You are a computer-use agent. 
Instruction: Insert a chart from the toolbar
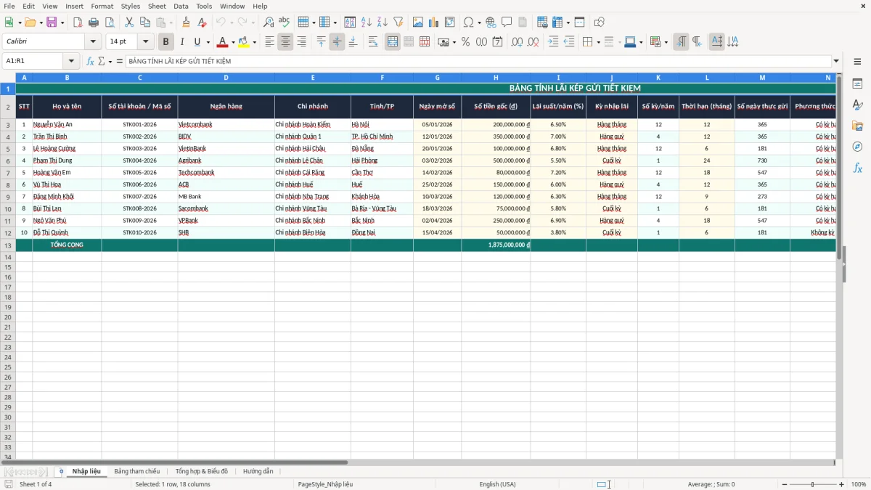[x=434, y=23]
